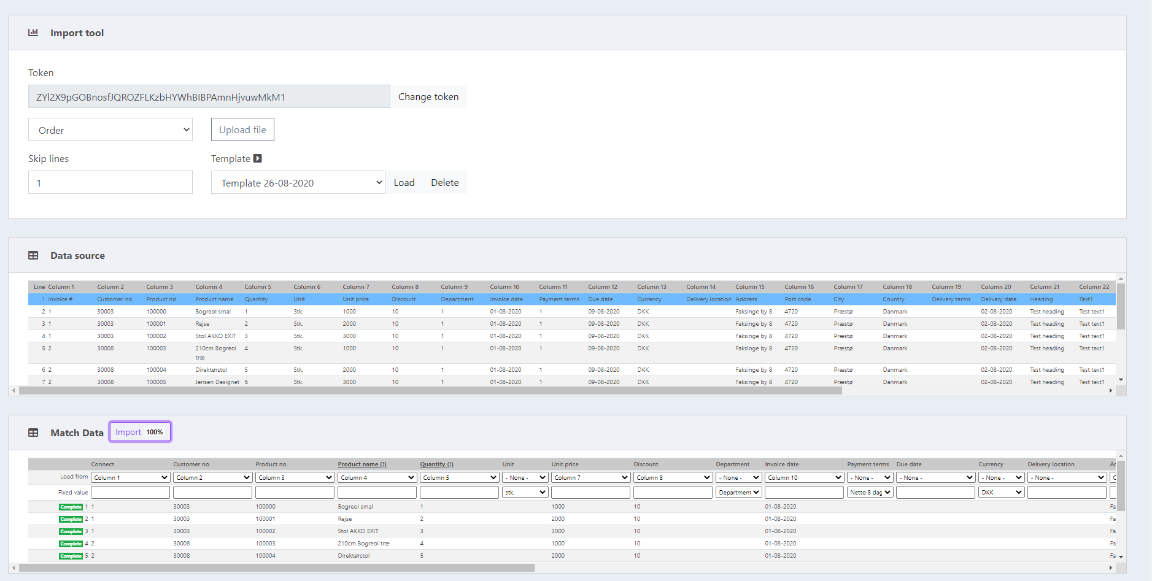
Task: Click the Complete badge on the Direktørstol row
Action: pos(71,556)
